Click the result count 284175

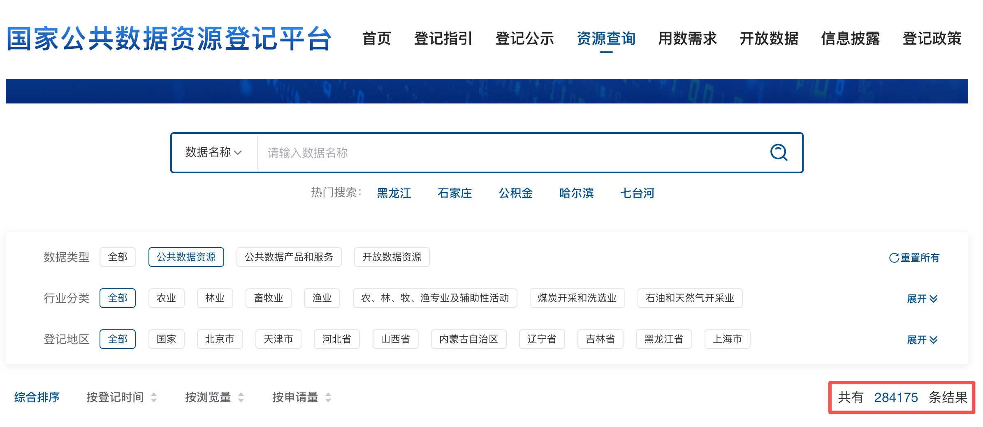coord(896,397)
